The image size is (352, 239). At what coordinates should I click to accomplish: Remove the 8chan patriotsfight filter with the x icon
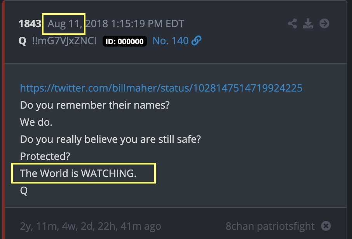326,226
